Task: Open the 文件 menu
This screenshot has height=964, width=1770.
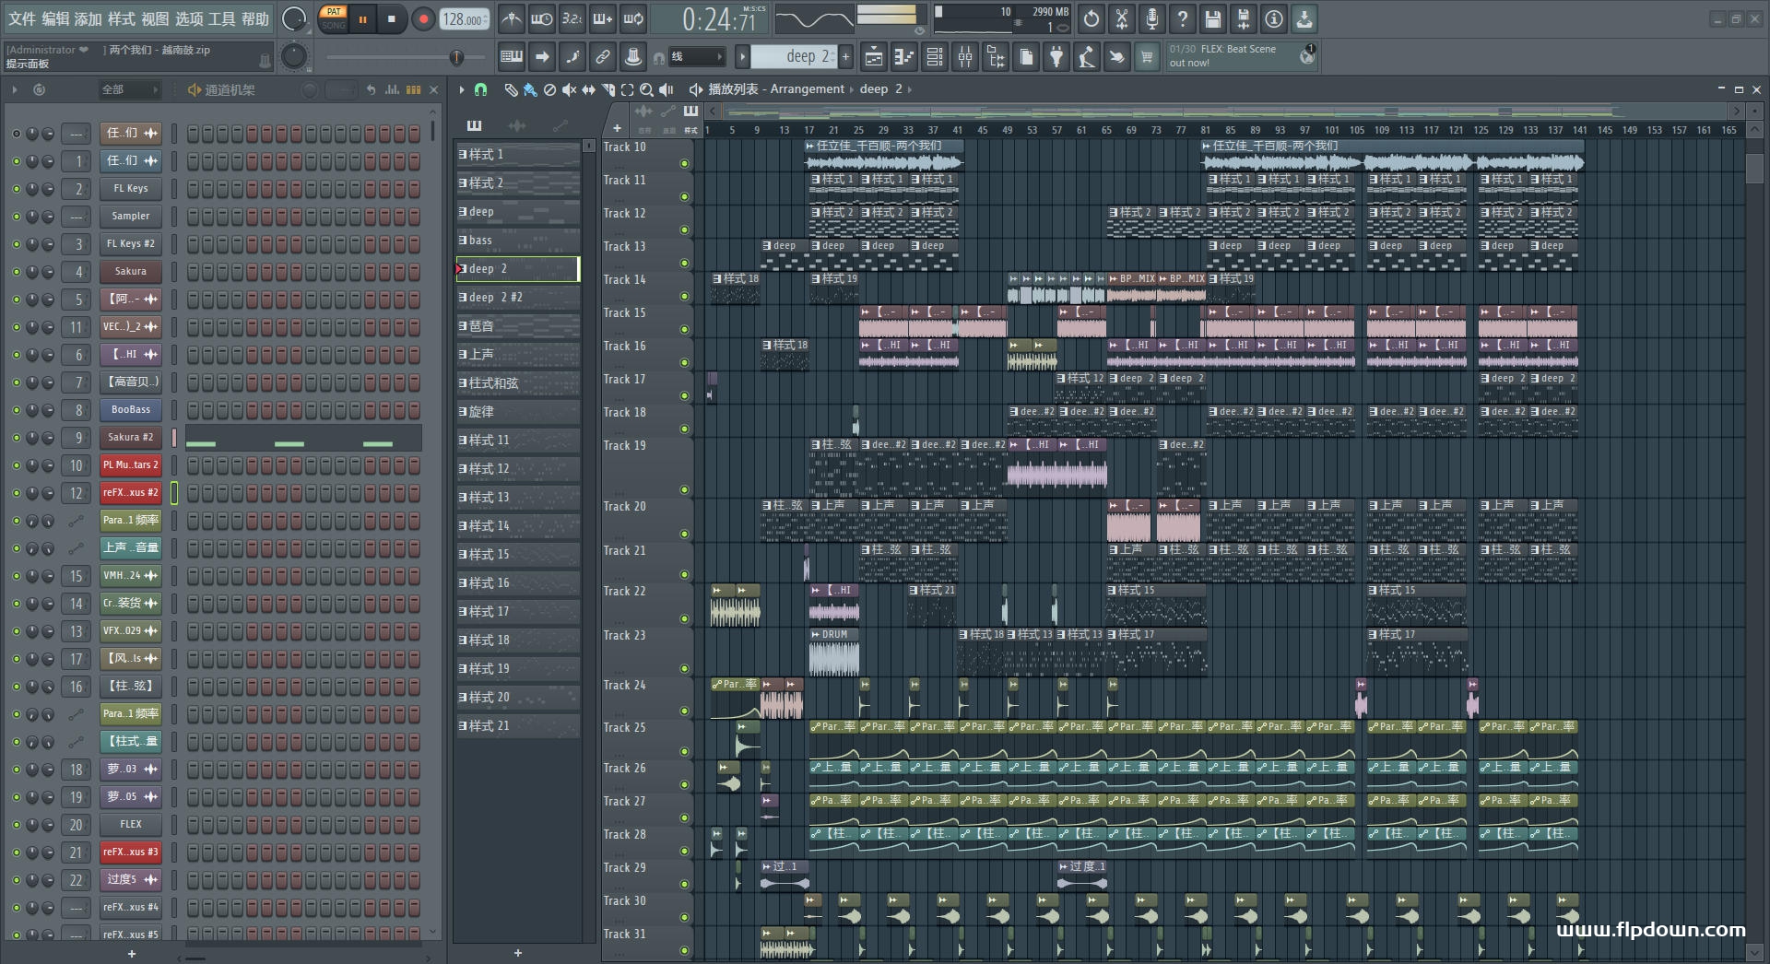Action: click(21, 18)
